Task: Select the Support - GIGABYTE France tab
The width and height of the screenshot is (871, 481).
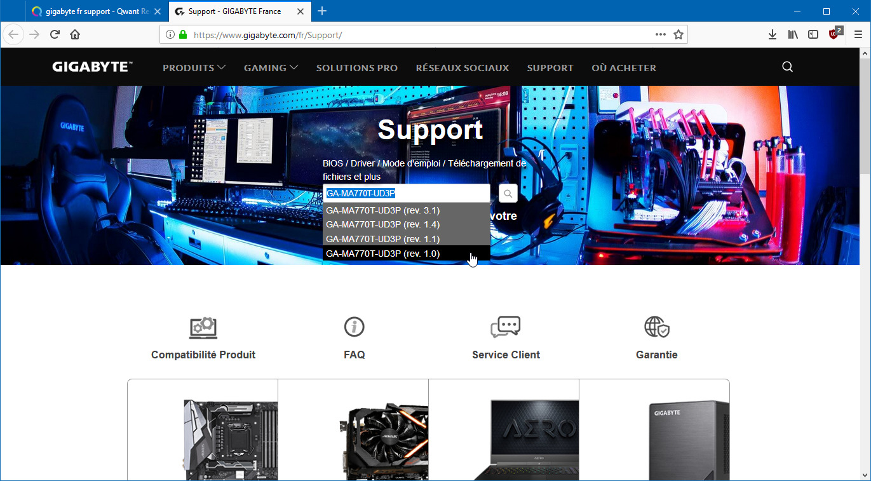Action: click(239, 11)
